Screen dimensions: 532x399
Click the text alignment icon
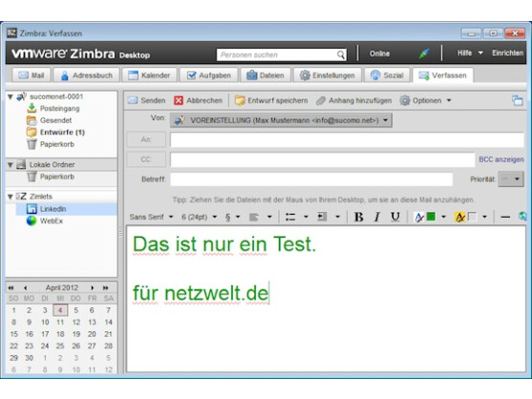[254, 217]
